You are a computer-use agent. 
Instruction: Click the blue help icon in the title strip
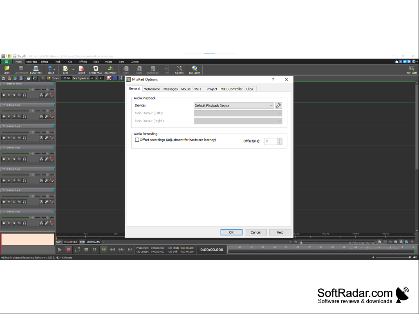coord(414,62)
